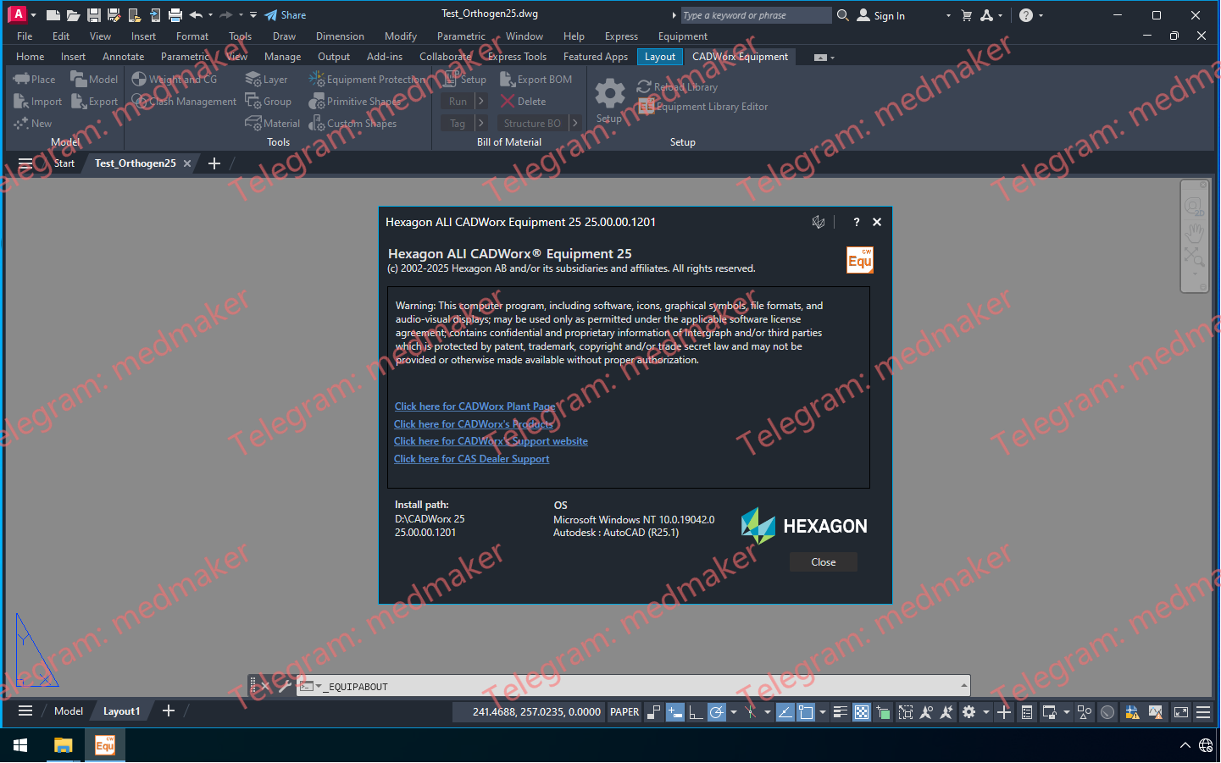Image resolution: width=1221 pixels, height=763 pixels.
Task: Switch to the Start file tab
Action: [64, 163]
